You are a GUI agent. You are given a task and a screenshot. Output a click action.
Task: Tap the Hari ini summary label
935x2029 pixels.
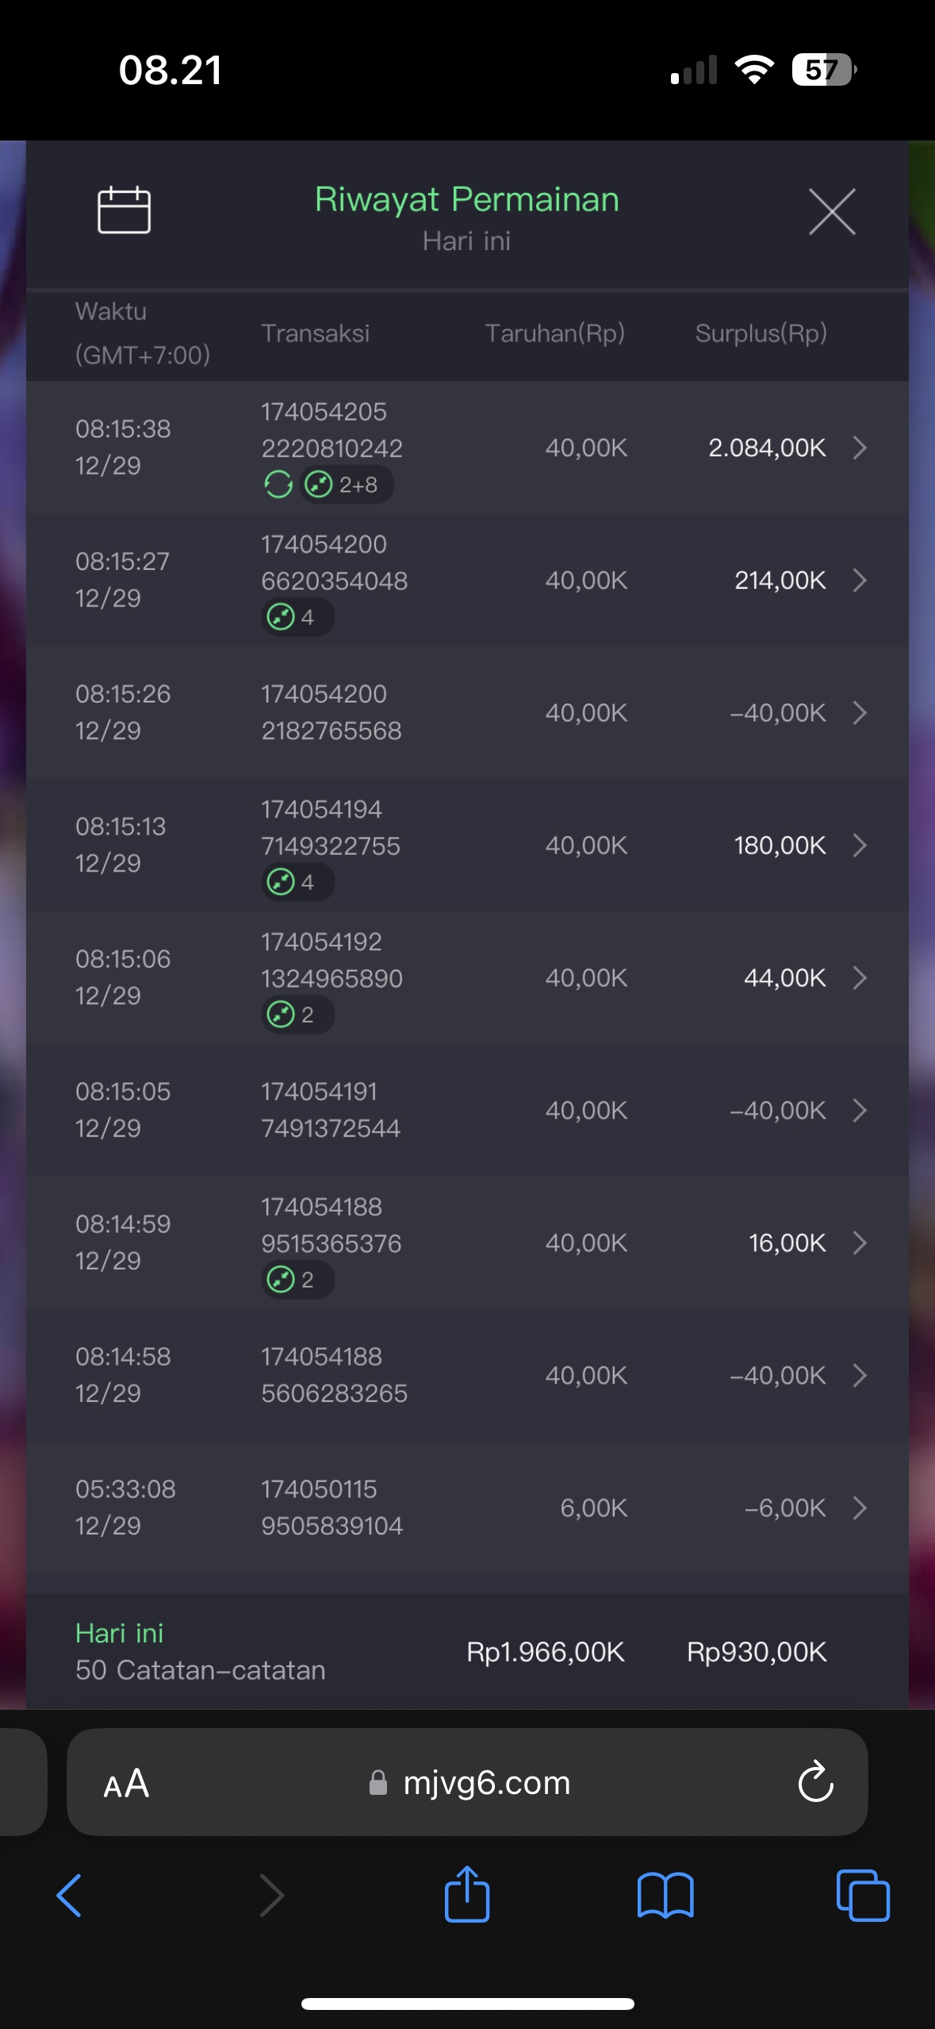click(119, 1633)
